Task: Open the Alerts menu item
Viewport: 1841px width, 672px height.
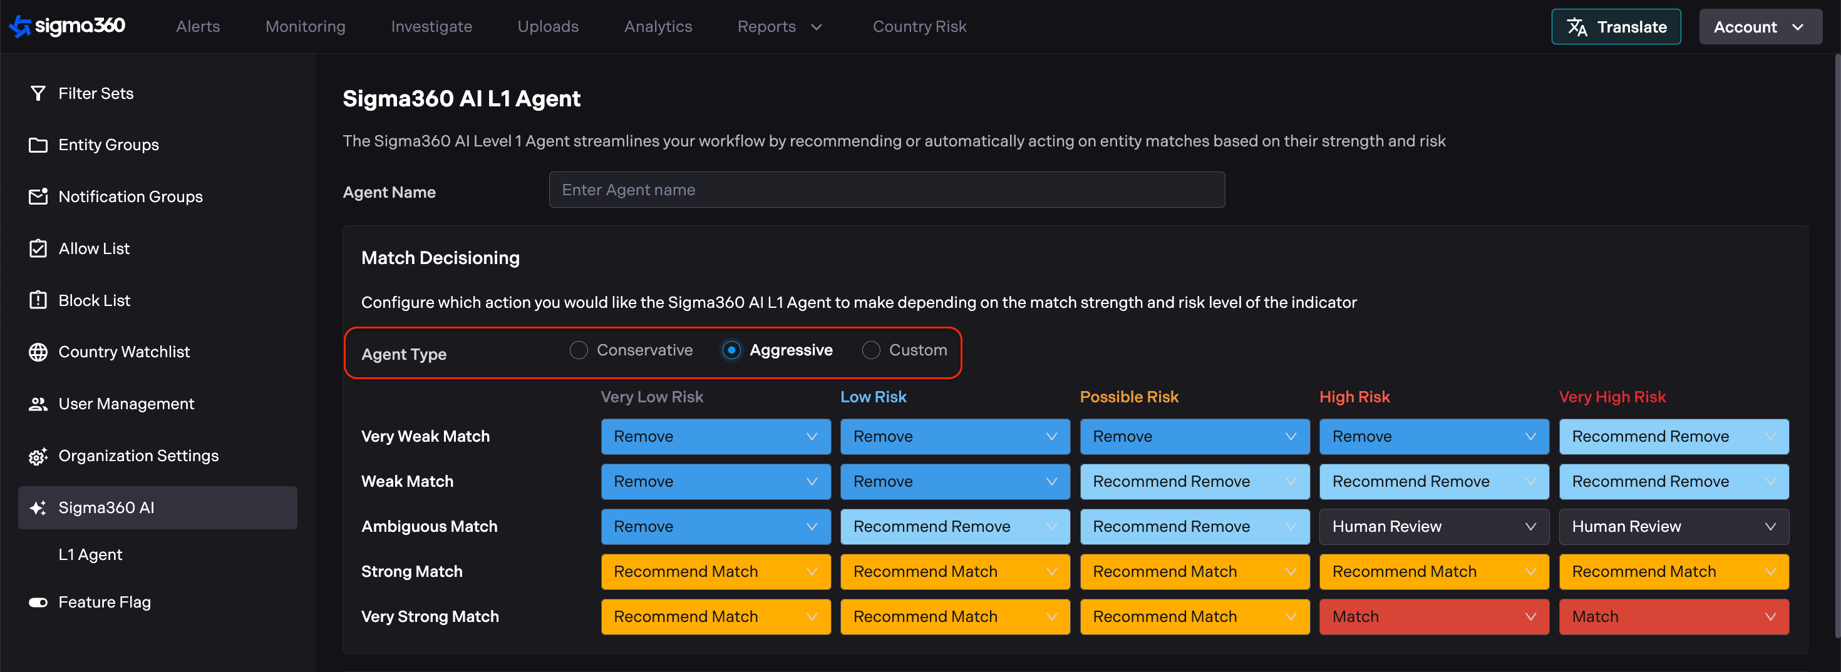Action: pyautogui.click(x=198, y=26)
